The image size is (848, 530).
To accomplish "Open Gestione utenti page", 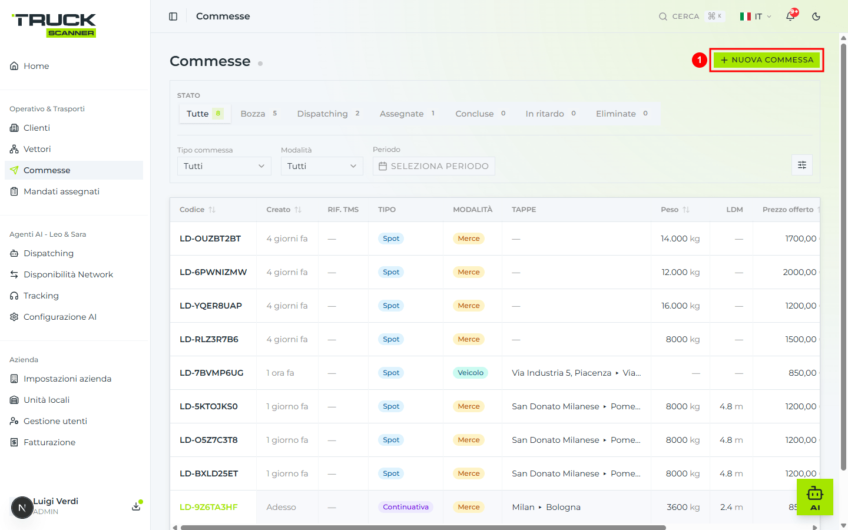I will pos(74,421).
